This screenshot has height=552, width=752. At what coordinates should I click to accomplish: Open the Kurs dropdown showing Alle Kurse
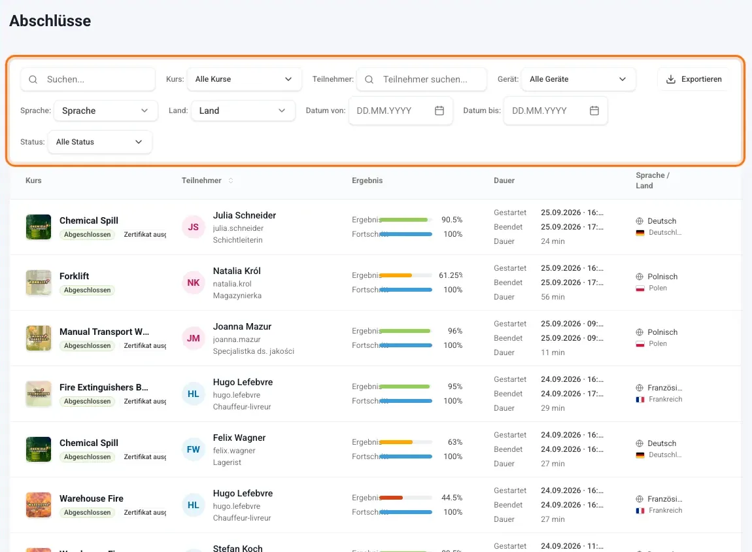(x=244, y=79)
